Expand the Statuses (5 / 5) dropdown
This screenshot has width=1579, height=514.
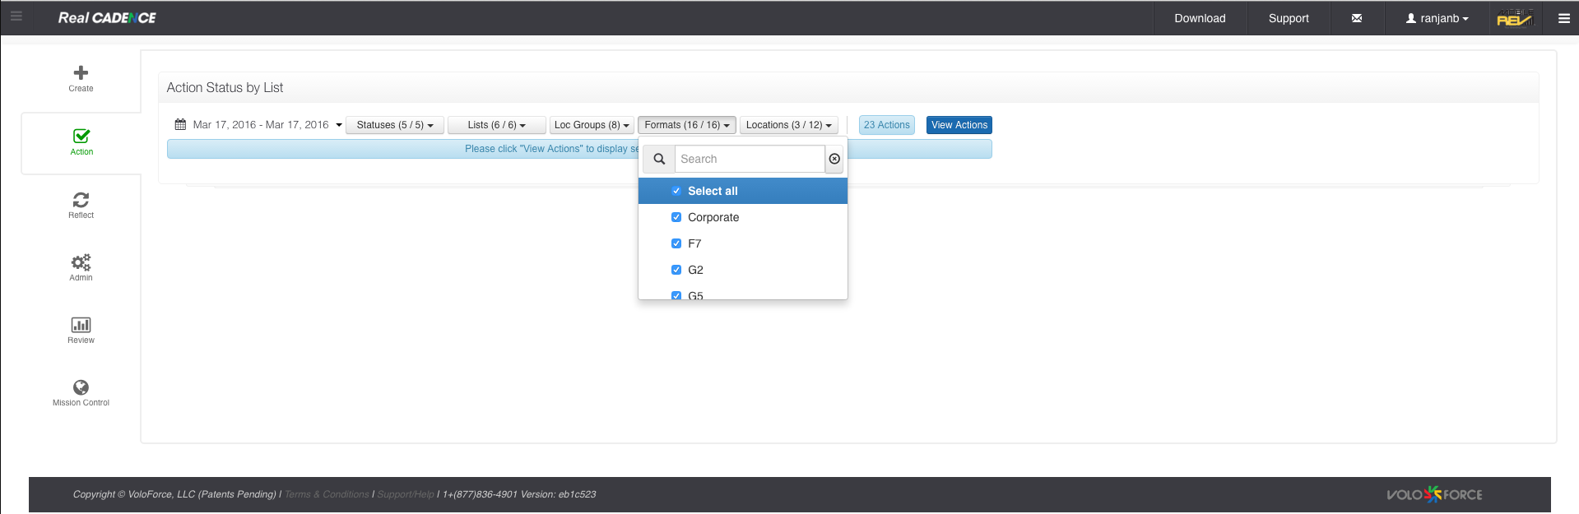[x=395, y=125]
